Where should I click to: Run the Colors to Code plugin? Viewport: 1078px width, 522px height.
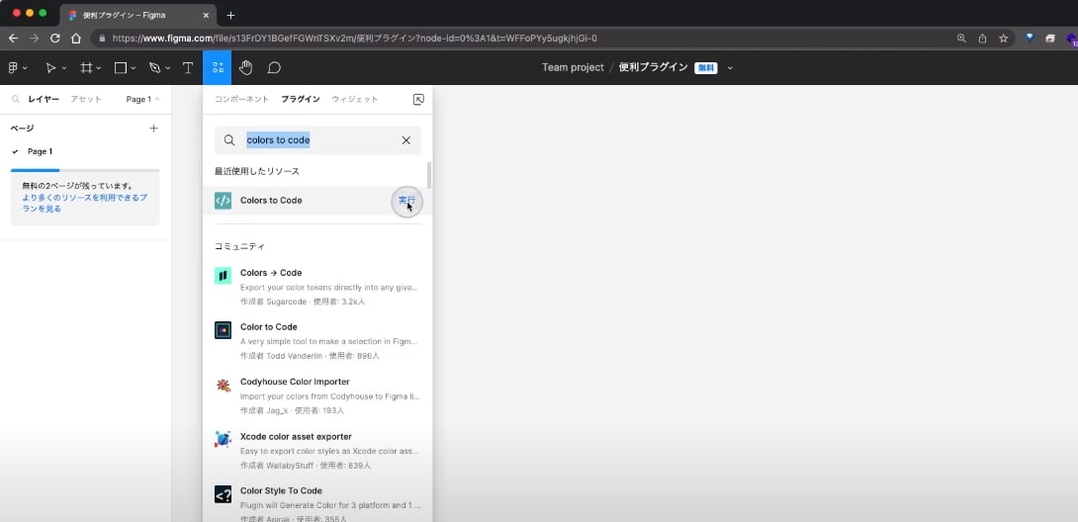[x=406, y=201]
